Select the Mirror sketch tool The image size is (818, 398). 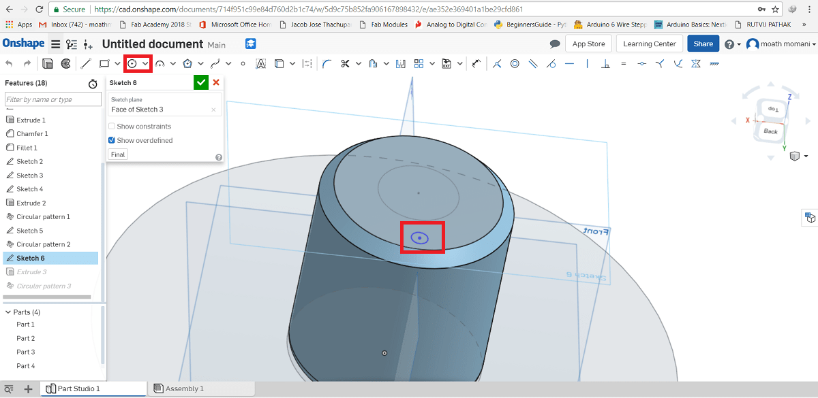400,64
